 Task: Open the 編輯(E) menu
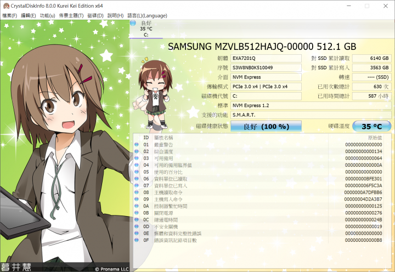[28, 15]
